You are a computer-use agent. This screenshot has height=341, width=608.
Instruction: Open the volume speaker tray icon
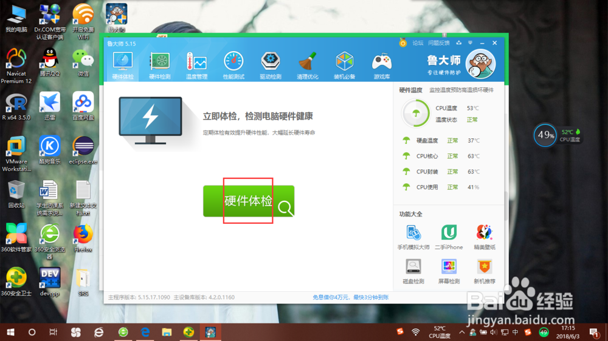(493, 332)
